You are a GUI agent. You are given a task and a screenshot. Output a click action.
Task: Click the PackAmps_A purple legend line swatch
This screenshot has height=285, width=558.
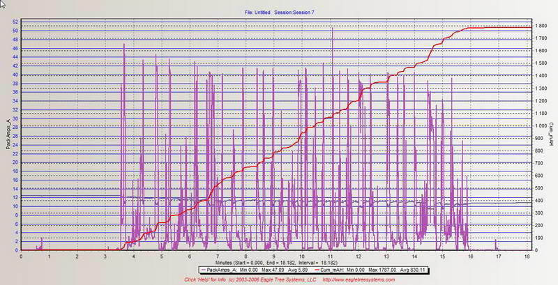click(202, 270)
